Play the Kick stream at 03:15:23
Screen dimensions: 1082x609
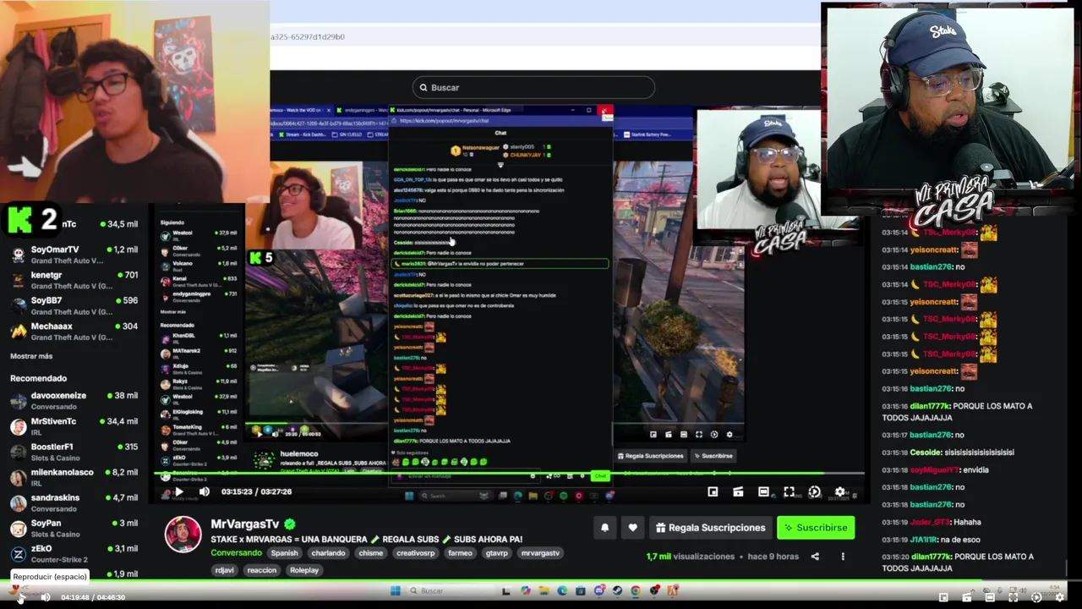click(x=178, y=491)
